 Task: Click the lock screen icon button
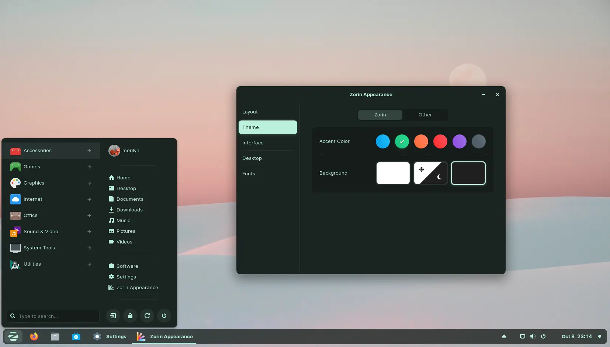pyautogui.click(x=130, y=316)
